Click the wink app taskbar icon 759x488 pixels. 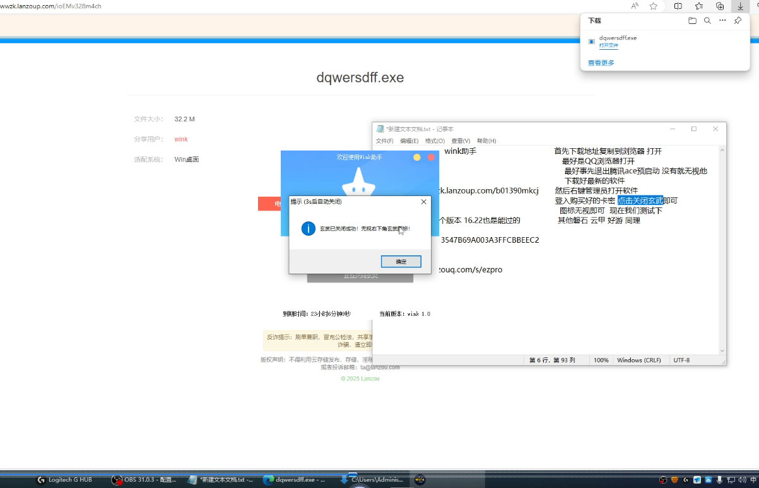[x=419, y=480]
